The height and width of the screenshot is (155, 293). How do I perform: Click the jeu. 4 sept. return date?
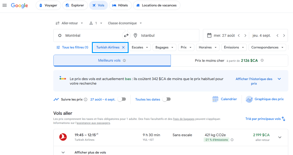tap(262, 36)
